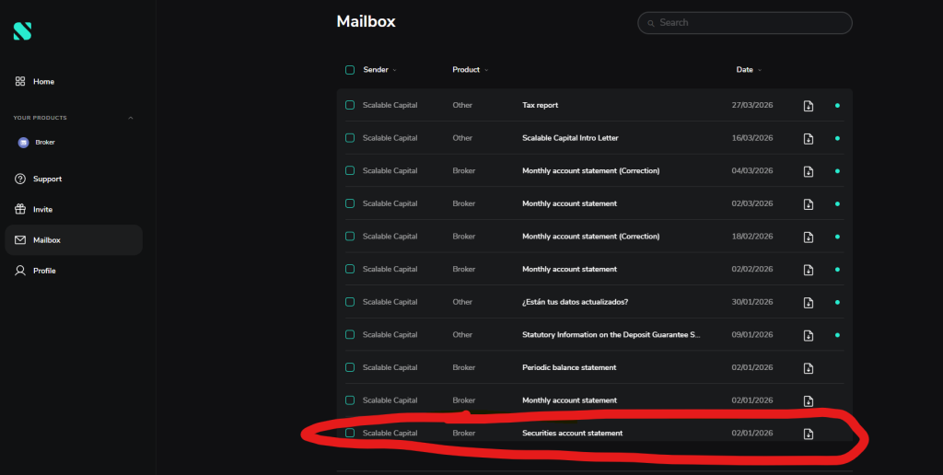Download the Scalable Capital Intro Letter
The width and height of the screenshot is (943, 475).
(x=808, y=139)
